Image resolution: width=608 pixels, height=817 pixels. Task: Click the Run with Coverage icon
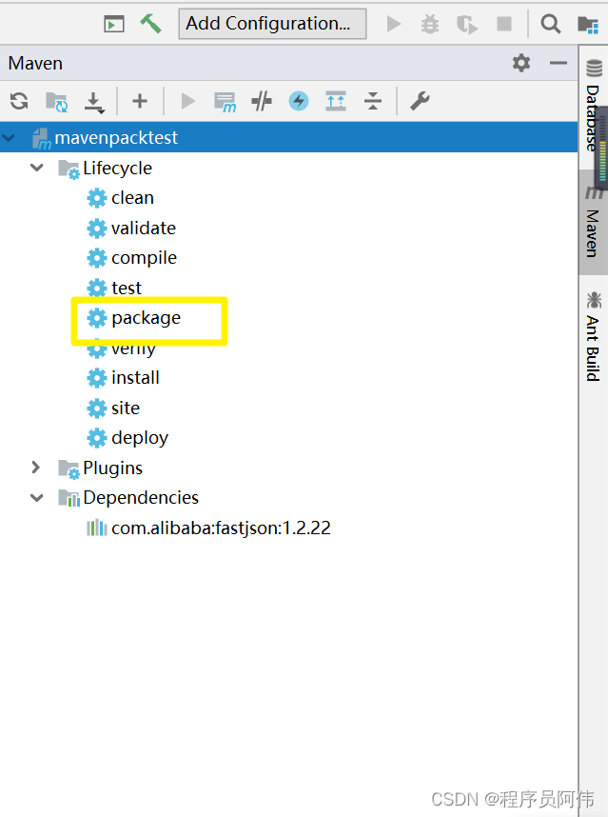(467, 25)
